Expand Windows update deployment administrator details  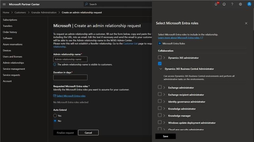(164, 123)
